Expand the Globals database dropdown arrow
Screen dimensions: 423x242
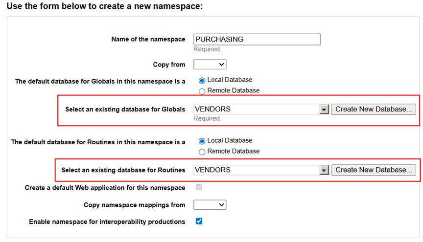pyautogui.click(x=324, y=110)
